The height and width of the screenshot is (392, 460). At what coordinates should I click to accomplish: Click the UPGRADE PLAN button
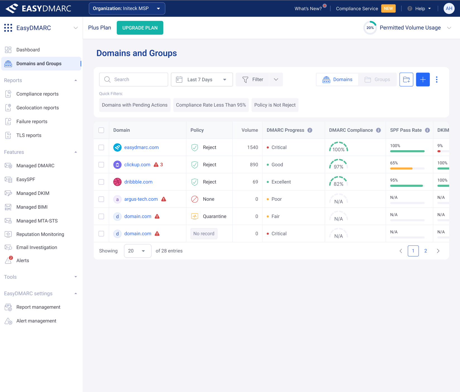coord(140,28)
